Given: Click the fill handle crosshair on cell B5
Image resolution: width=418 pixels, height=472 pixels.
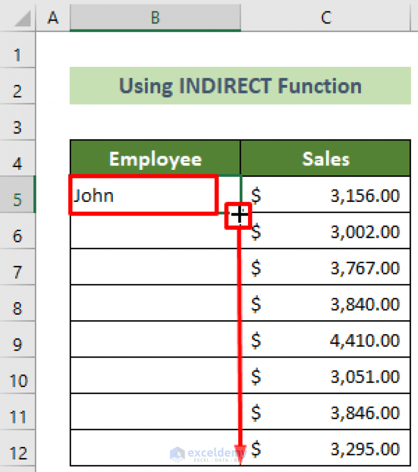Looking at the screenshot, I should click(239, 215).
